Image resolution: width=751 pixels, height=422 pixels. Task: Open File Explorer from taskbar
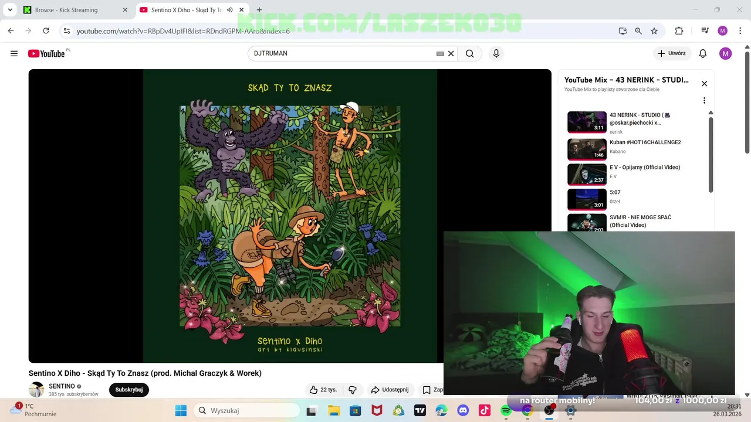333,411
